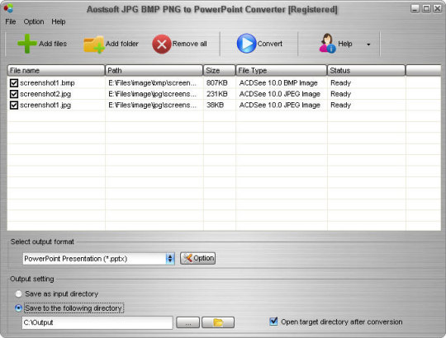Click the ACDSee 10.0 BMP Image cell

point(278,83)
